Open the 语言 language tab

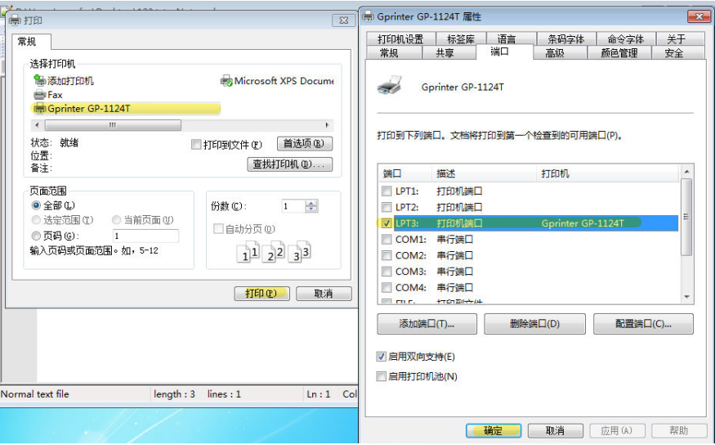(506, 39)
